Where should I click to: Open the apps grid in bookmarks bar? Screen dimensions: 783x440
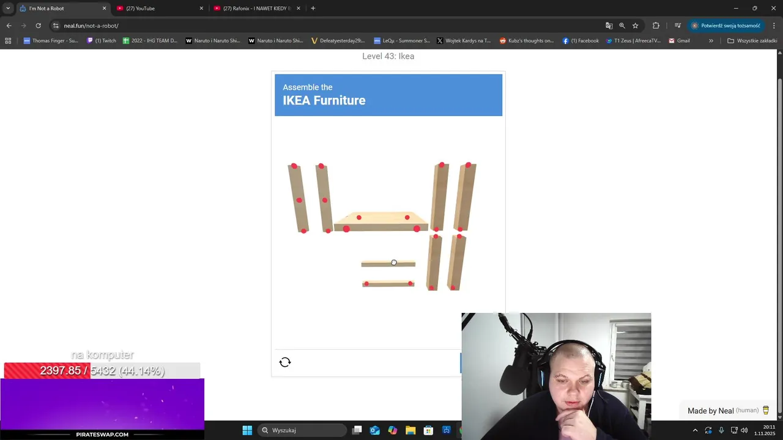point(8,41)
